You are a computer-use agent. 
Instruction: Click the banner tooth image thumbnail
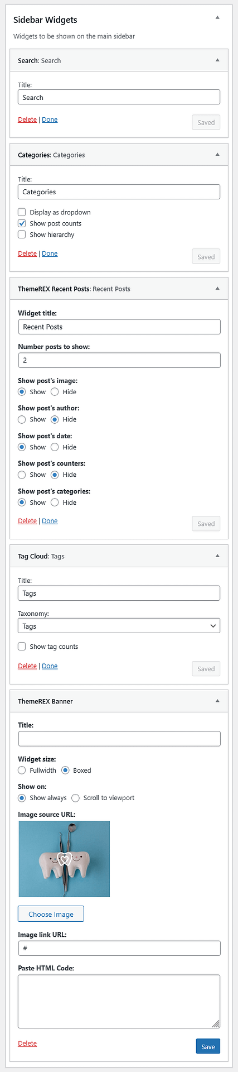pos(64,859)
